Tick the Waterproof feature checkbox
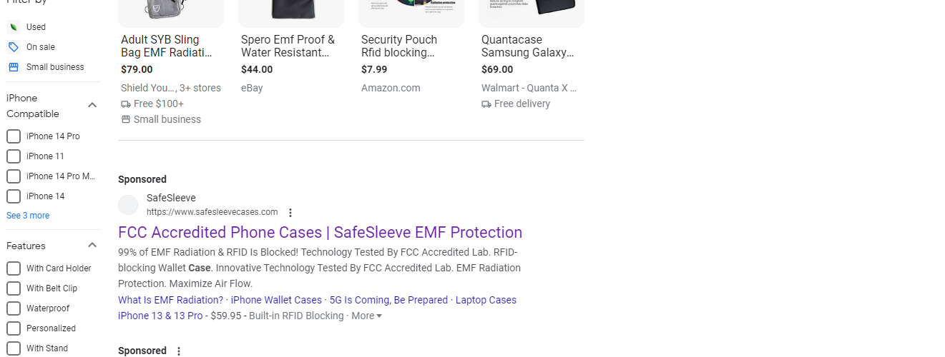This screenshot has width=945, height=357. coord(14,308)
